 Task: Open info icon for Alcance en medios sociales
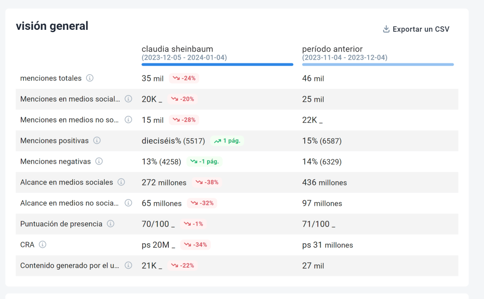point(121,182)
